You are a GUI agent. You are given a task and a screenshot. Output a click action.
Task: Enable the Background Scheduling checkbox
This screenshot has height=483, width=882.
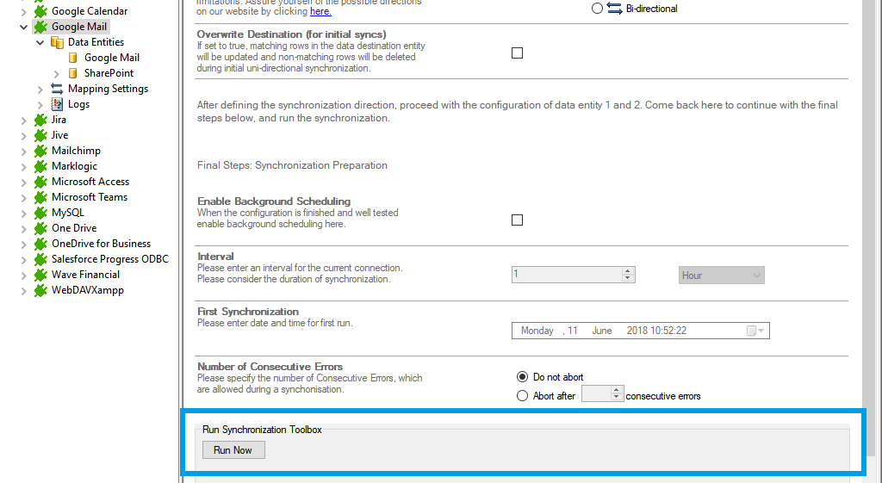517,220
